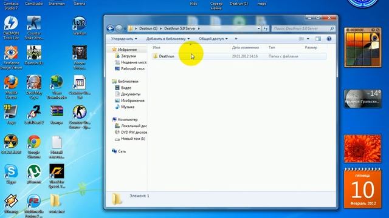Click the Explorer Back arrow button
Screen dimensions: 389x218
111,28
